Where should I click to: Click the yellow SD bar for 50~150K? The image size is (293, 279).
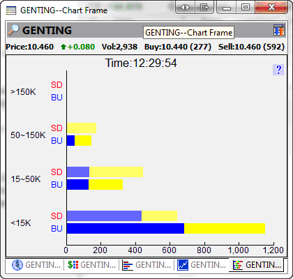[x=82, y=128]
